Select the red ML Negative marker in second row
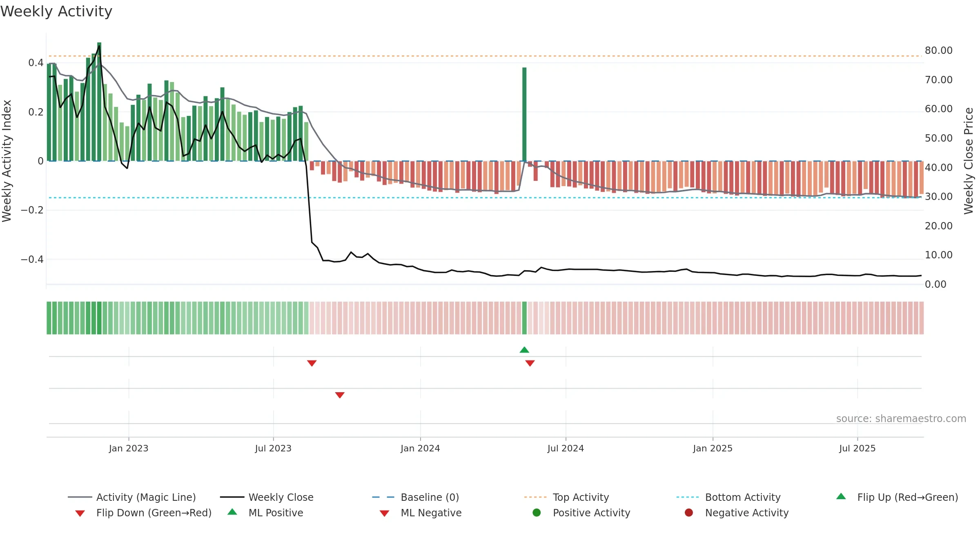 [x=340, y=395]
